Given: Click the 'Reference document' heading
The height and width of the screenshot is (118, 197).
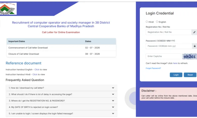Looking at the screenshot, I should coord(23,63).
